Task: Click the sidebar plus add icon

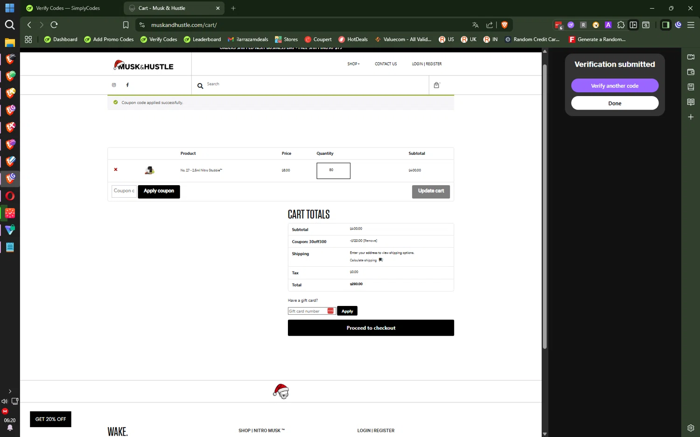Action: point(691,117)
